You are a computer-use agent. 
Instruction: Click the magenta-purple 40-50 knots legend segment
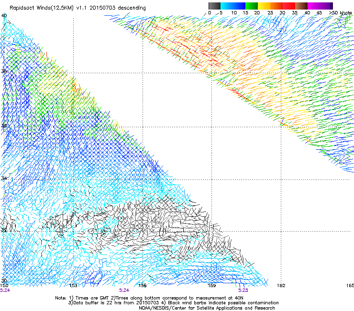(x=320, y=6)
